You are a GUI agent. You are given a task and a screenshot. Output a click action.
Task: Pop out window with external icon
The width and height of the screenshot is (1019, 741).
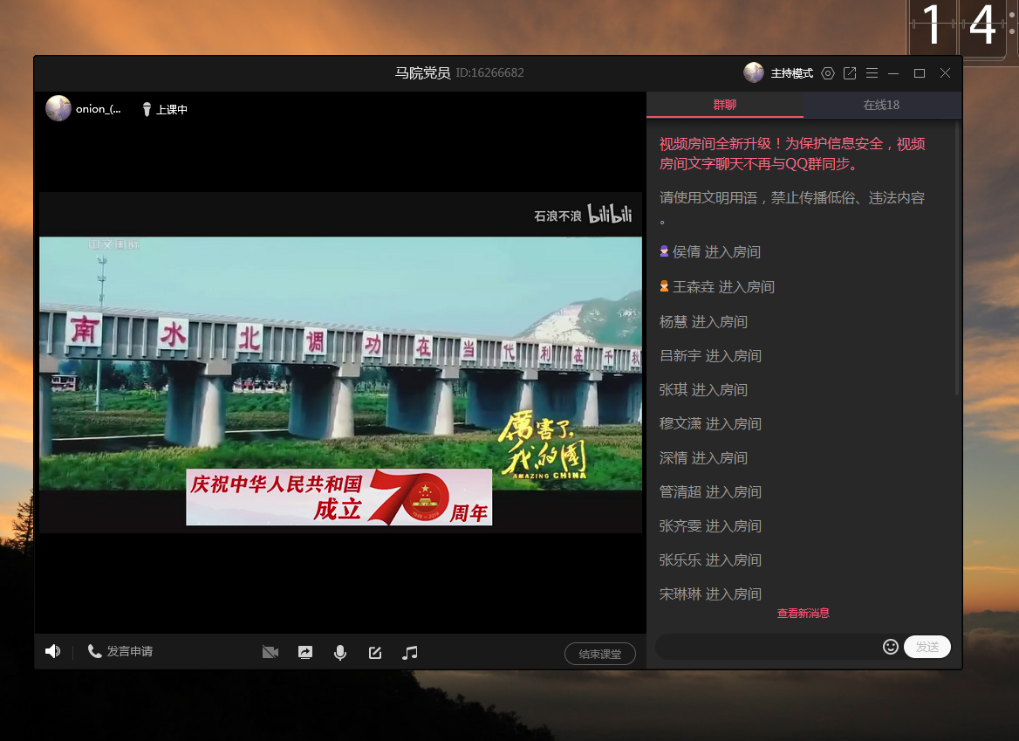click(850, 73)
